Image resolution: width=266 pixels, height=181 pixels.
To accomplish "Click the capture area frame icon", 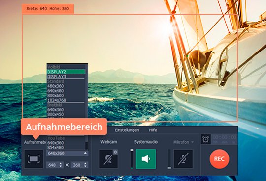I will pyautogui.click(x=33, y=159).
